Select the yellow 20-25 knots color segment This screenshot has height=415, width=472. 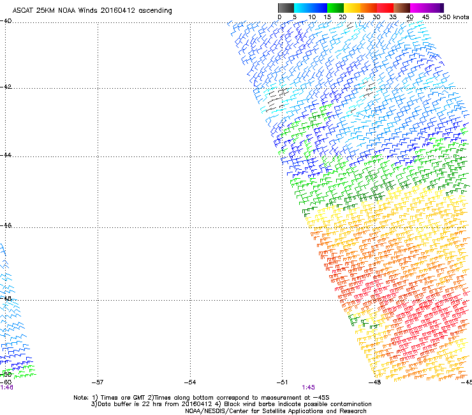click(352, 8)
